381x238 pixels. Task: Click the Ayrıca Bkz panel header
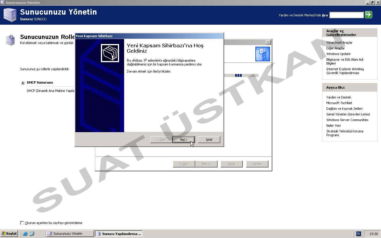coord(349,87)
